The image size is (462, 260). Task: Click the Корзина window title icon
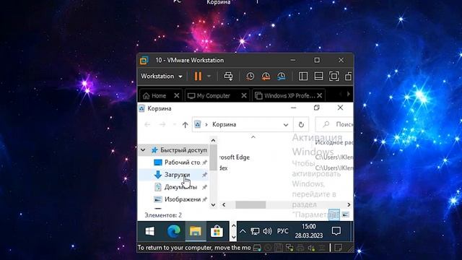[x=141, y=108]
